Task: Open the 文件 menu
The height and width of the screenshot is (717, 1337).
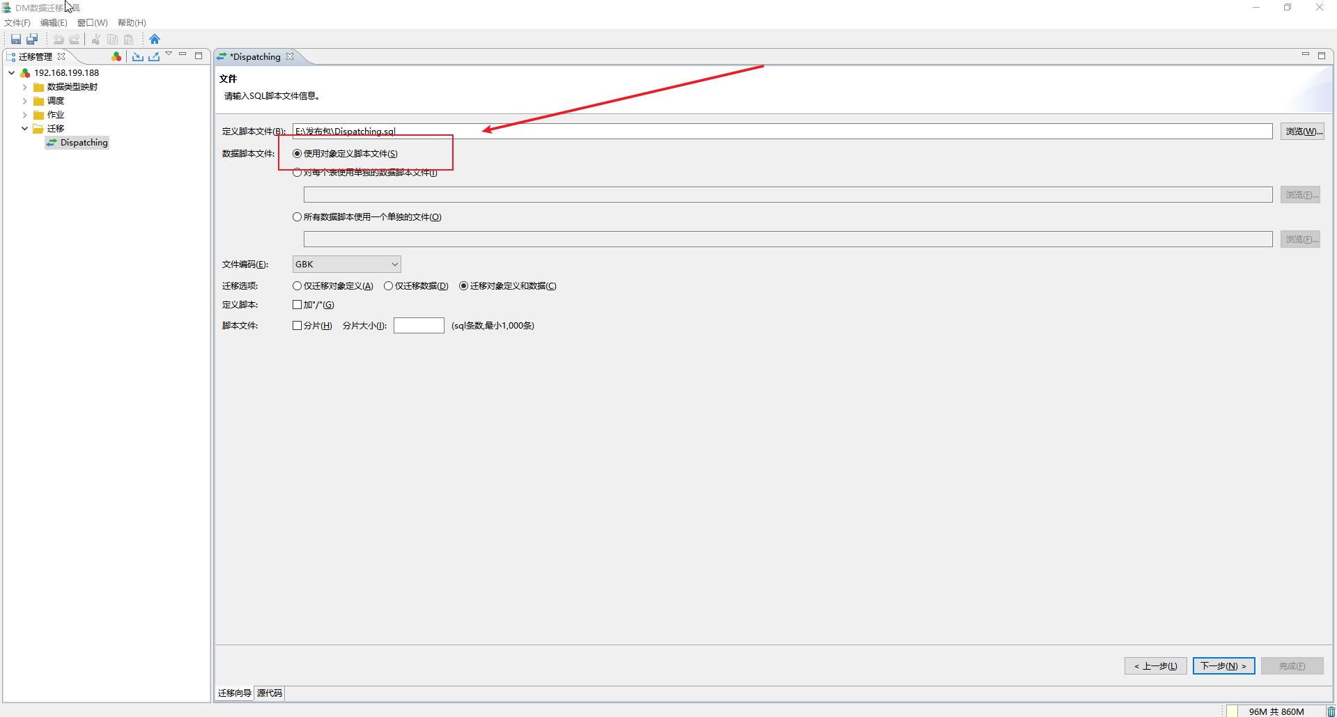Action: pos(17,23)
